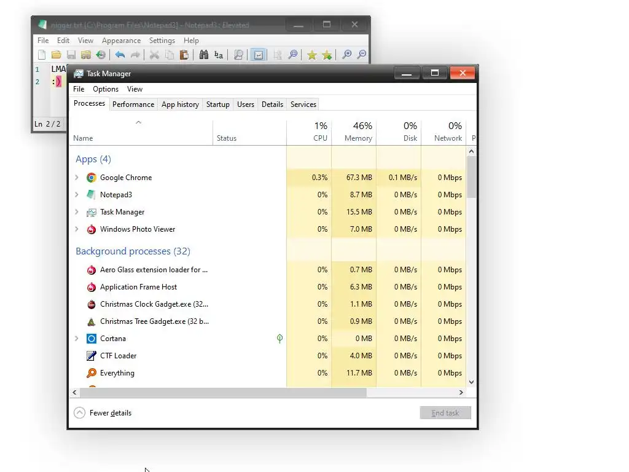Click the horizontal scrollbar thumb in Task Manager
629x472 pixels.
tap(223, 393)
